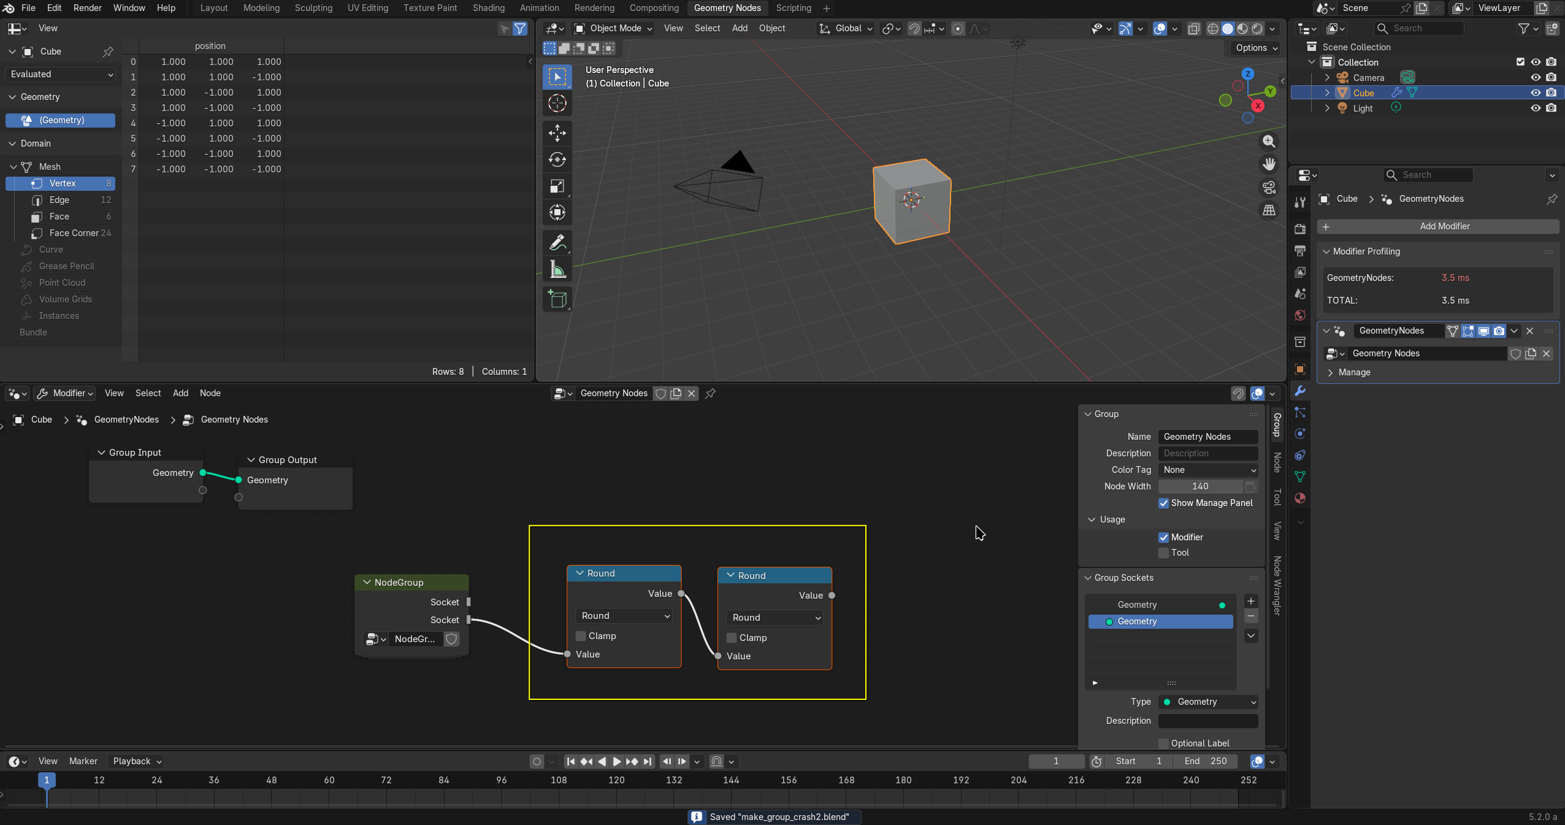Select the Edge domain in spreadsheet
Image resolution: width=1565 pixels, height=825 pixels.
pyautogui.click(x=61, y=200)
